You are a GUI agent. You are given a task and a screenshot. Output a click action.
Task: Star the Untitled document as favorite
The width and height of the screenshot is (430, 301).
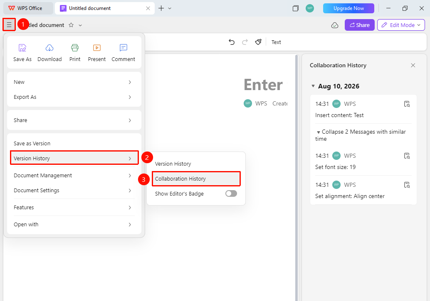pyautogui.click(x=71, y=25)
